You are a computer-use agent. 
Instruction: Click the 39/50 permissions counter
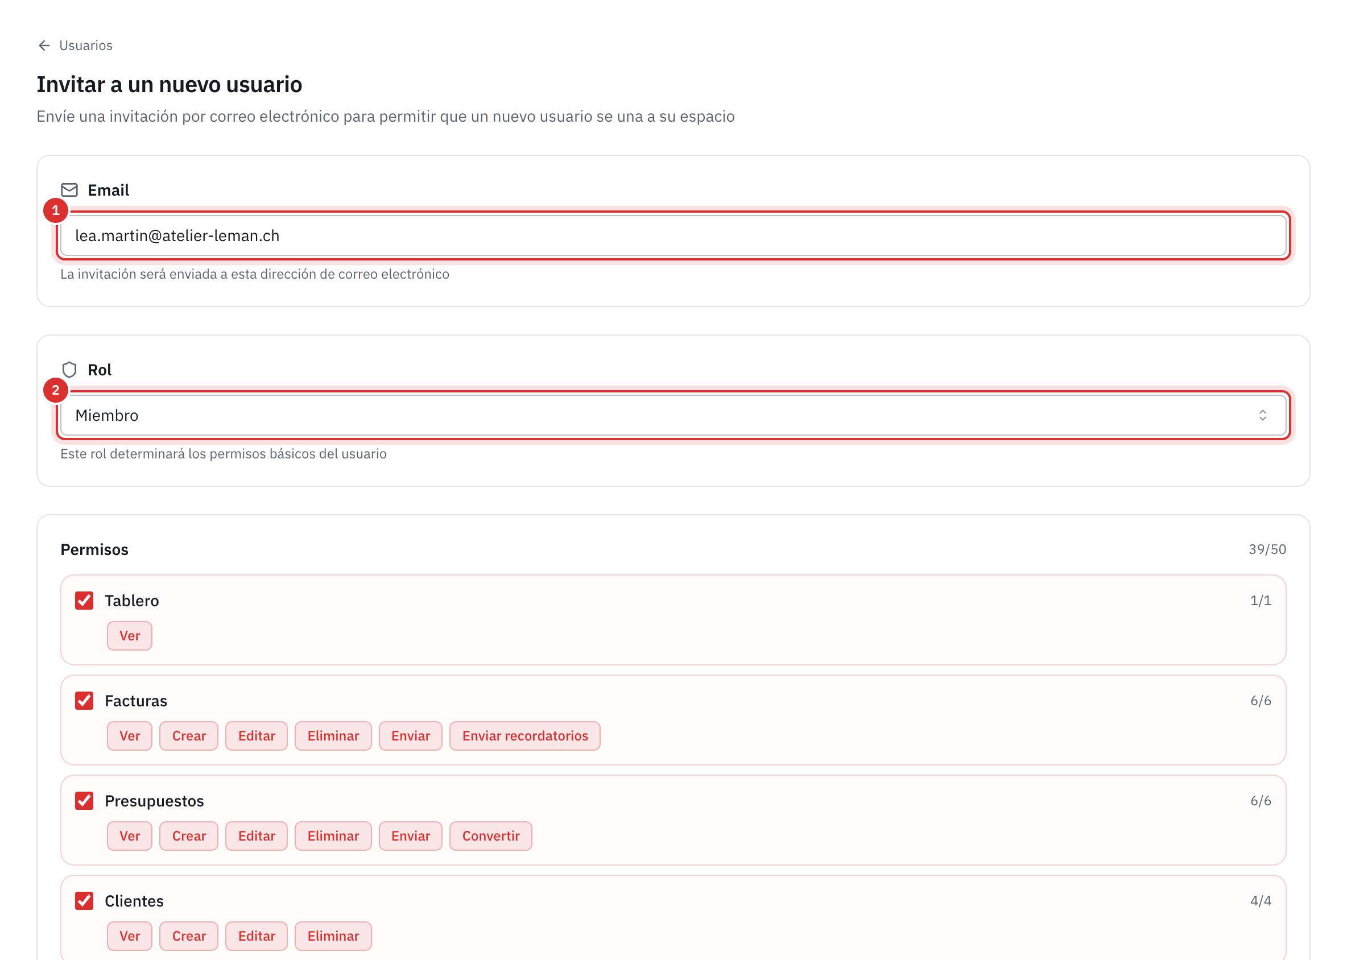1267,549
